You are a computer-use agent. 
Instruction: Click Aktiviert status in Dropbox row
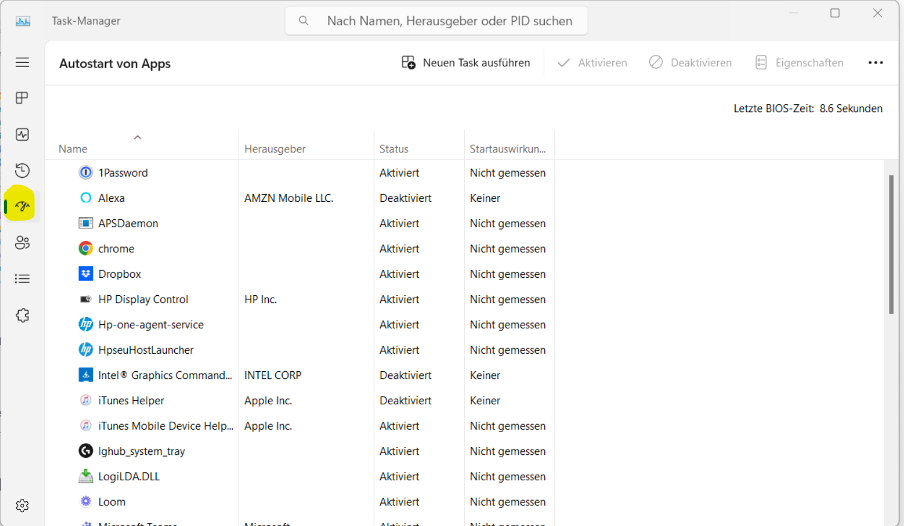coord(400,274)
